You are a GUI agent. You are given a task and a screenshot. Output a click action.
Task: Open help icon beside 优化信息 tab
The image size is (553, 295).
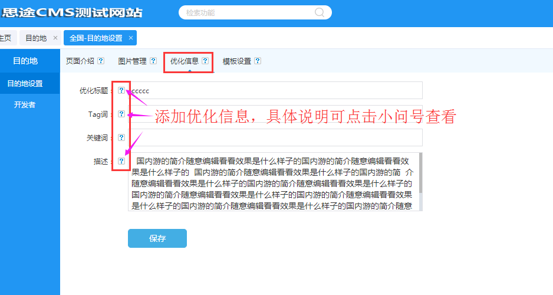pos(205,61)
